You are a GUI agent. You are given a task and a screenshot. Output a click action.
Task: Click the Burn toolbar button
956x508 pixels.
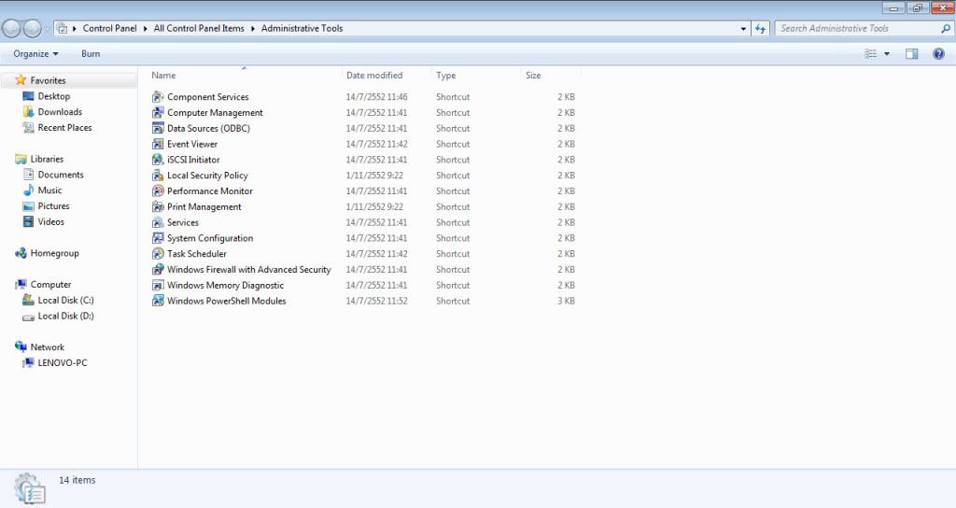pyautogui.click(x=91, y=53)
